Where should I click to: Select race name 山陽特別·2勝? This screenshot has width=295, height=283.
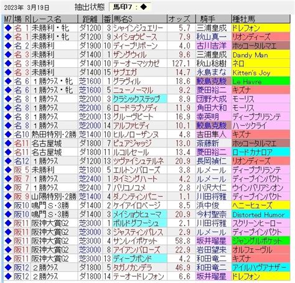tap(54, 197)
